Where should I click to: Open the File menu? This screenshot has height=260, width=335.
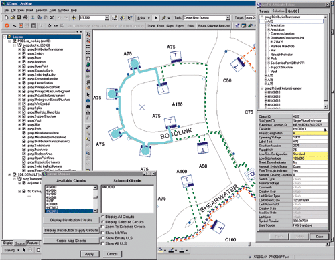tap(6, 10)
